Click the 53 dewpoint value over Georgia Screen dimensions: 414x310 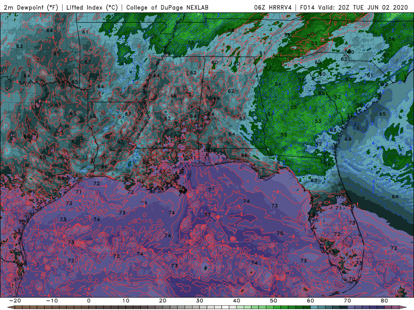tap(318, 121)
